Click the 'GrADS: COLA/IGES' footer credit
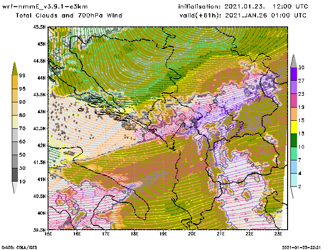Screen dimensions: 330x250 [19, 248]
